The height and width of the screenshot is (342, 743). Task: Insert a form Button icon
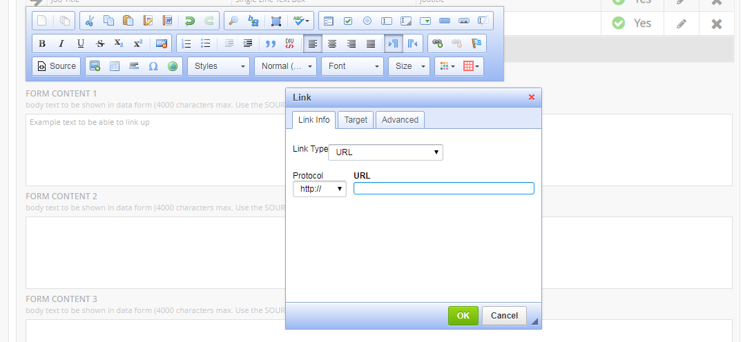tap(445, 21)
